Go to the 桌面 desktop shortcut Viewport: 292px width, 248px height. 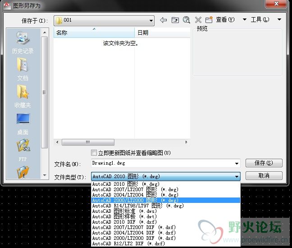point(23,124)
